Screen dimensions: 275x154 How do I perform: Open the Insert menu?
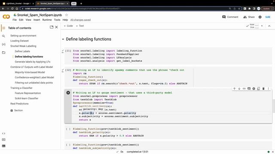37,20
